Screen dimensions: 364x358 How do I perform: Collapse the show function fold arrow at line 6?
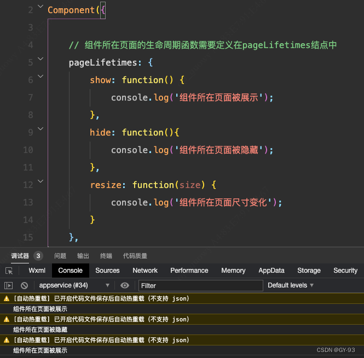pos(41,76)
